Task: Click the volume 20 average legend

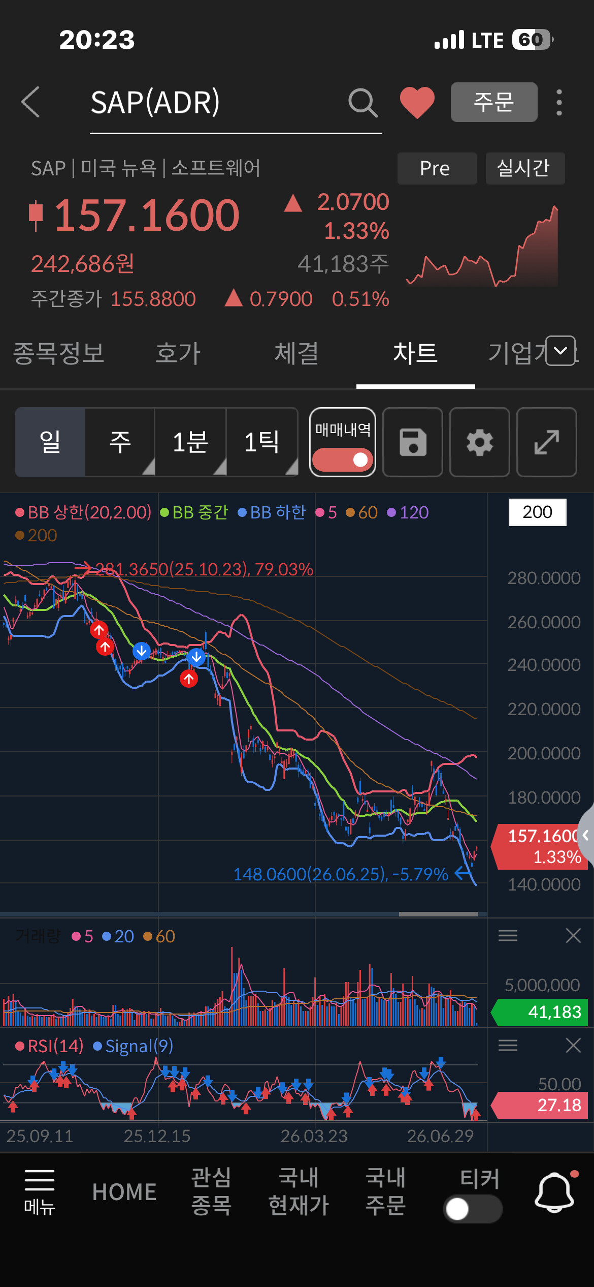Action: (118, 936)
